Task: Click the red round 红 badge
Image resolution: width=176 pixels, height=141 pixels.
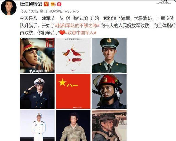Action: [x=59, y=4]
